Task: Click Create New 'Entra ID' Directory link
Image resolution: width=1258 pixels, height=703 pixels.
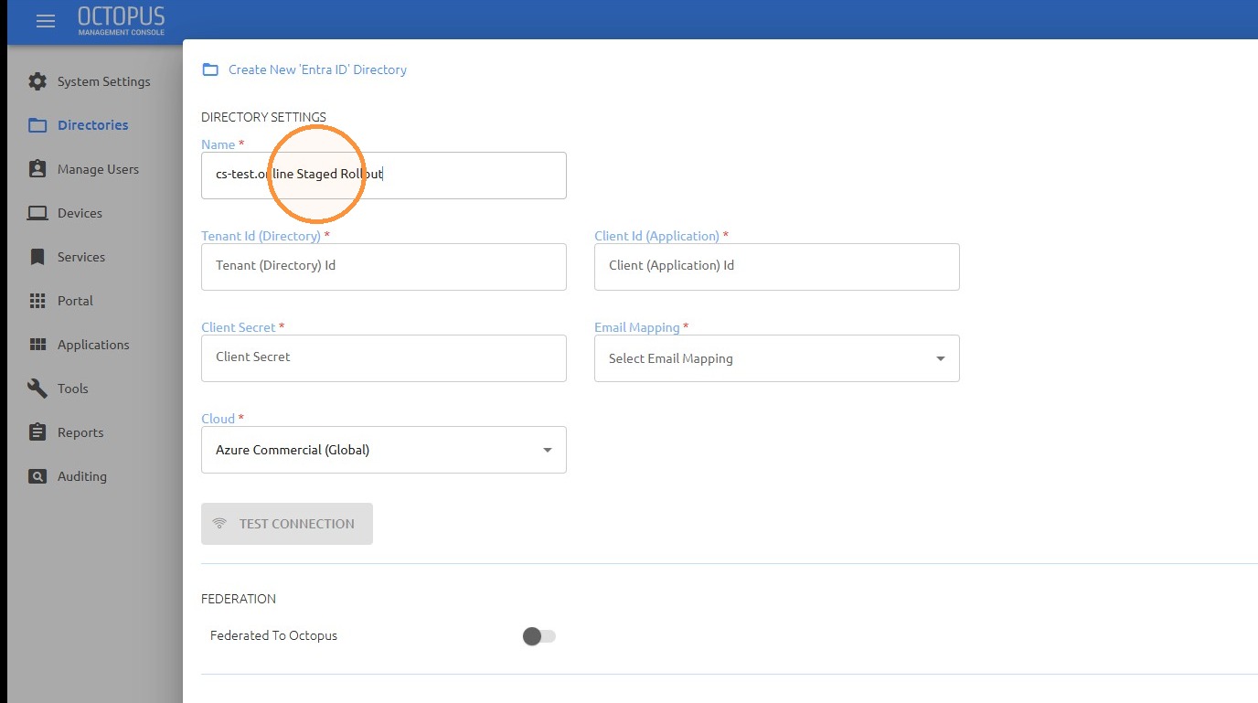Action: (x=317, y=69)
